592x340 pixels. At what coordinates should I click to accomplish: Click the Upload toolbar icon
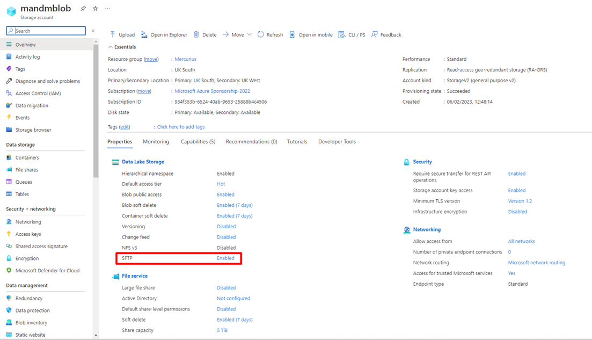point(113,34)
